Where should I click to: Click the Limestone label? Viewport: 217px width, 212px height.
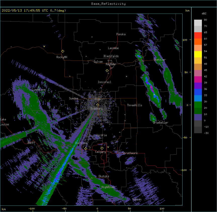pyautogui.click(x=39, y=90)
